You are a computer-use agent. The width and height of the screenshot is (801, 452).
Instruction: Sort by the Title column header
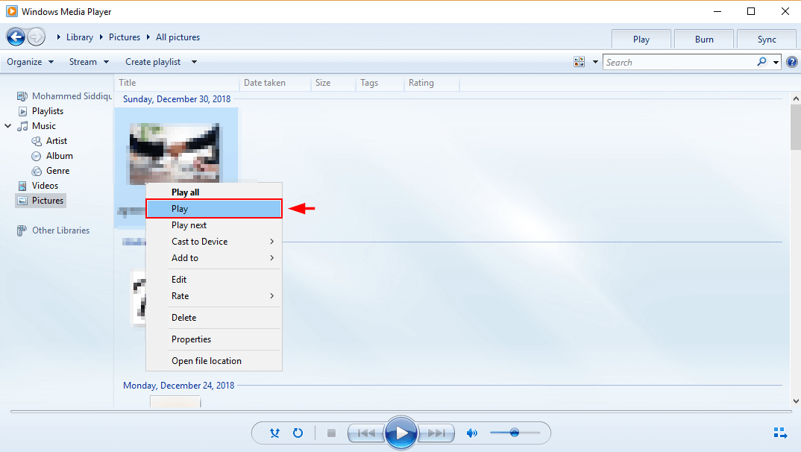[177, 83]
